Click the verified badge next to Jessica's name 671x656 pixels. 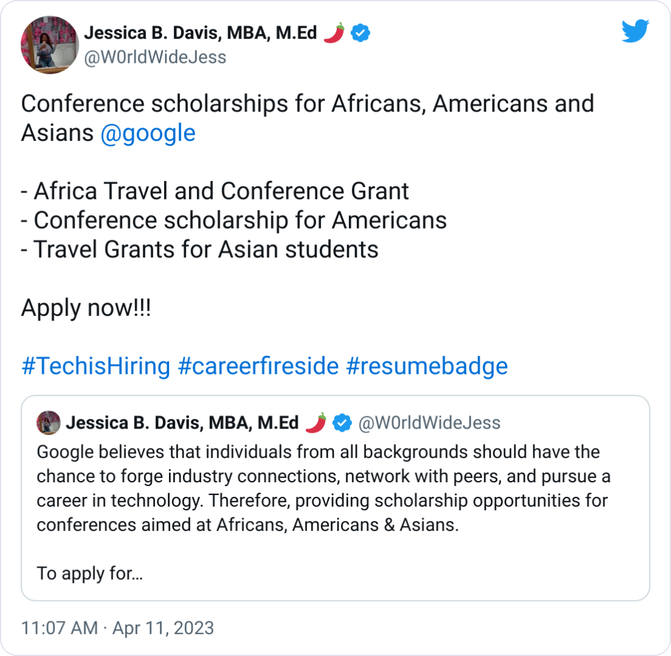[x=359, y=33]
